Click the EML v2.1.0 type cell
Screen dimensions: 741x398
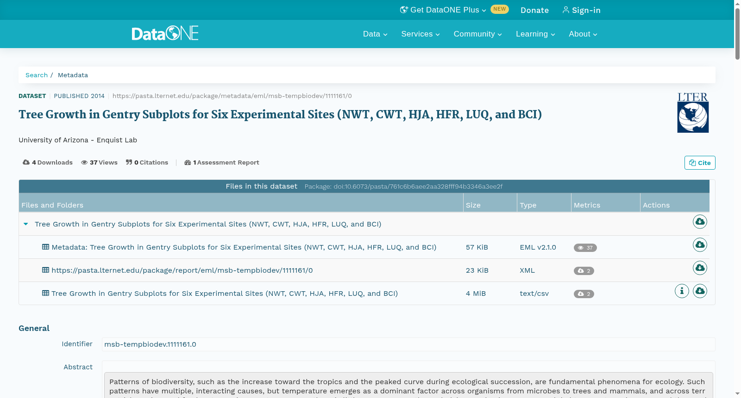pyautogui.click(x=538, y=247)
